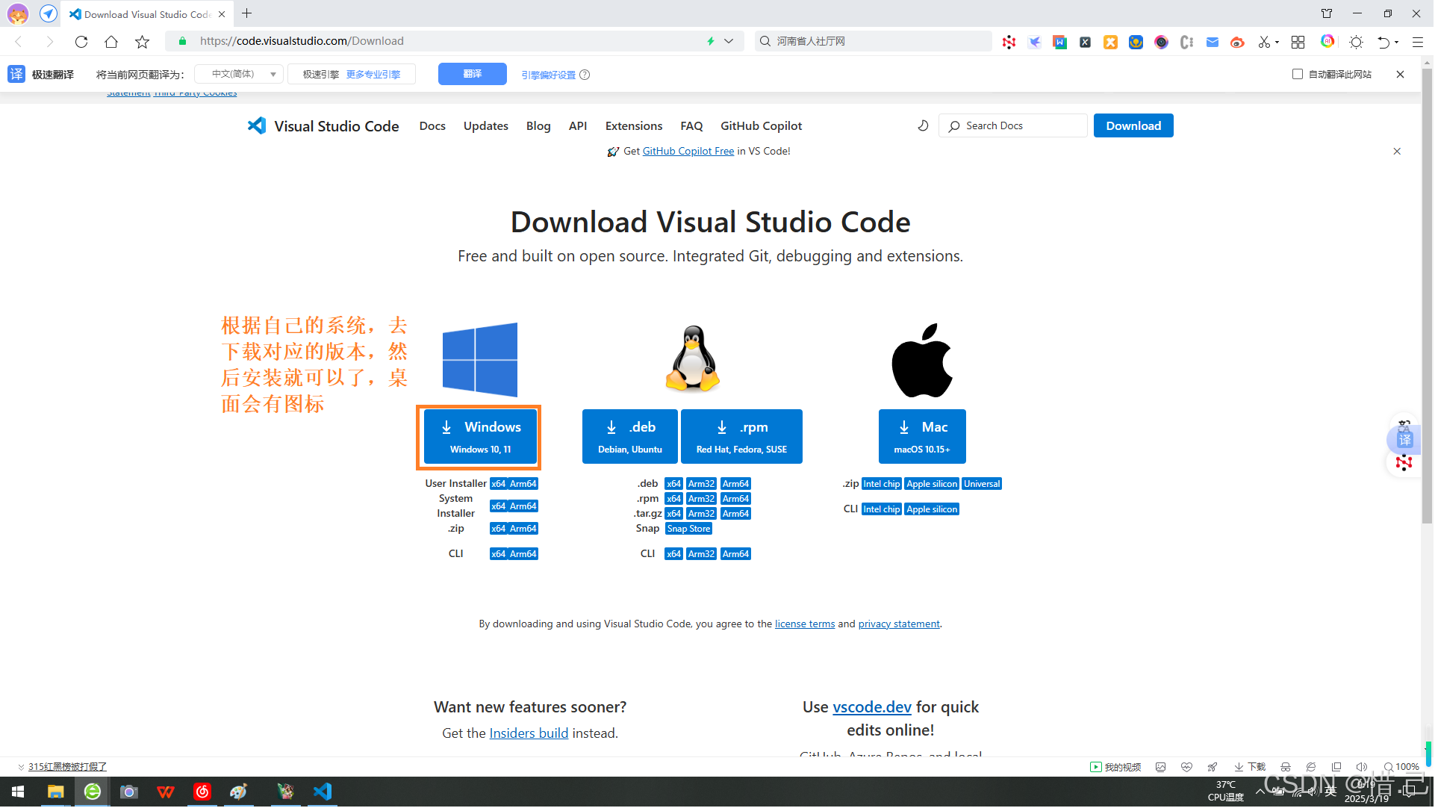This screenshot has width=1435, height=808.
Task: Click the blue Download button
Action: pyautogui.click(x=1133, y=125)
